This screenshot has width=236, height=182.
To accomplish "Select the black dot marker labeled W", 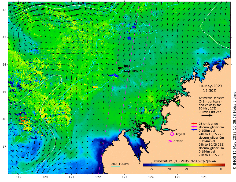I will tap(119, 68).
